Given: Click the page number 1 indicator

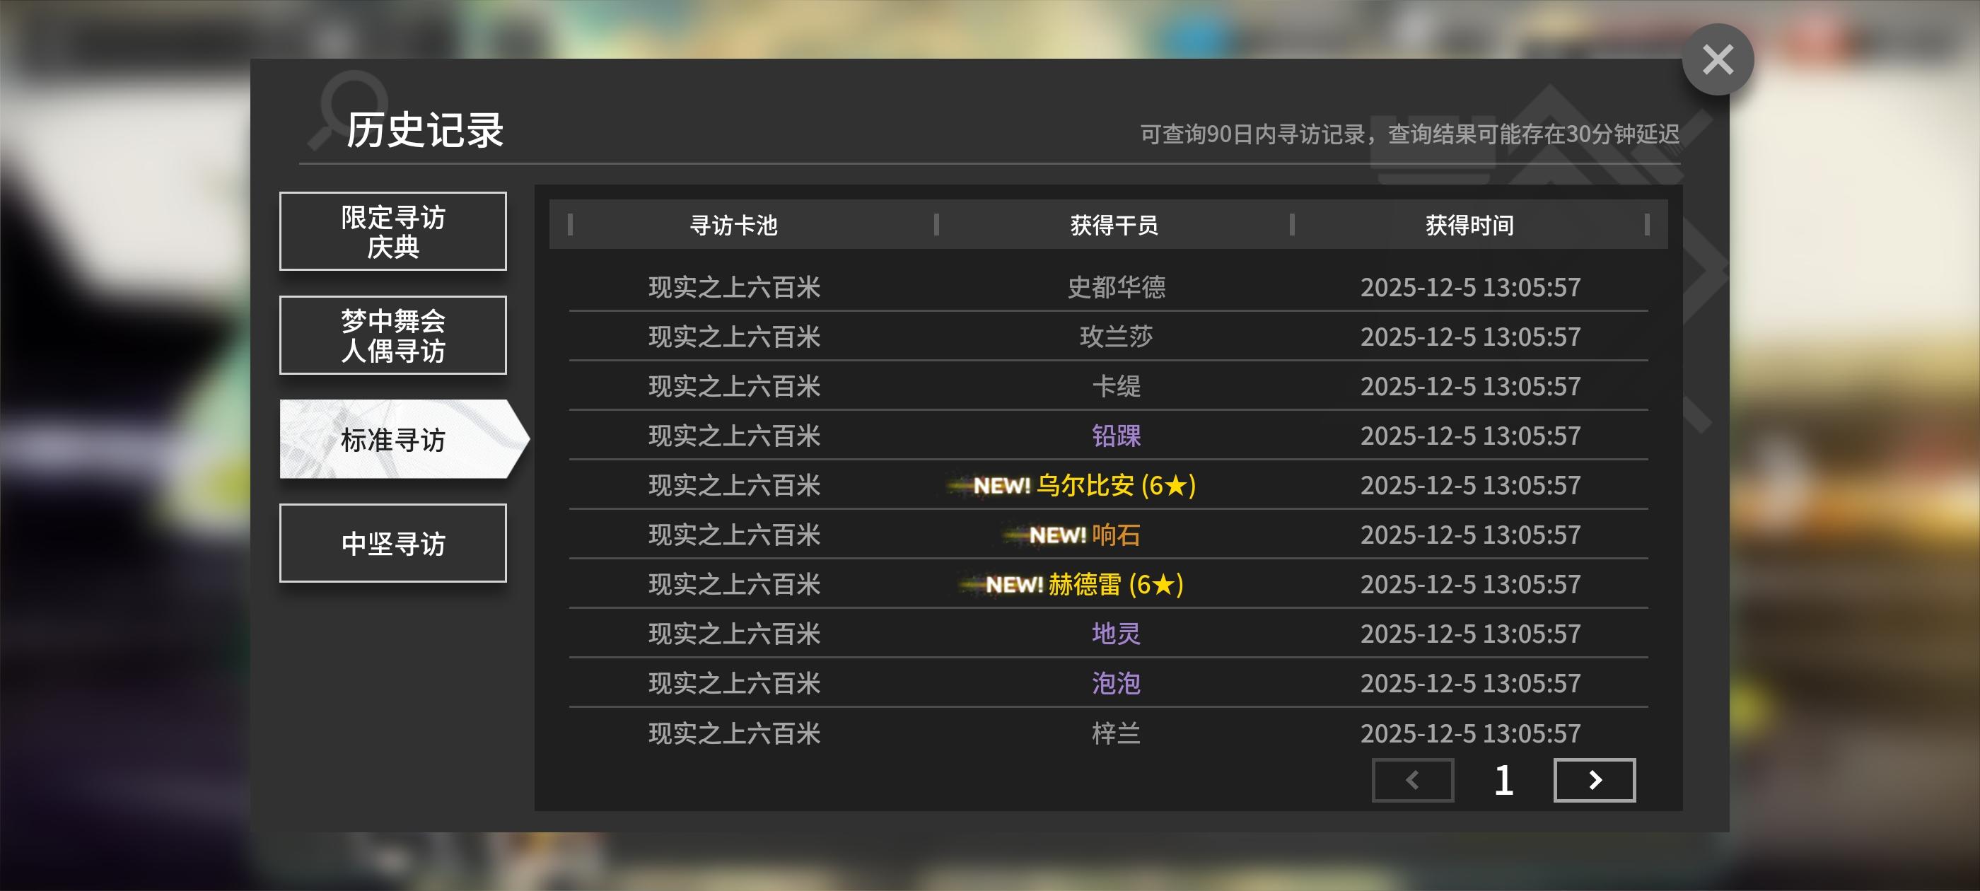Looking at the screenshot, I should click(x=1503, y=779).
